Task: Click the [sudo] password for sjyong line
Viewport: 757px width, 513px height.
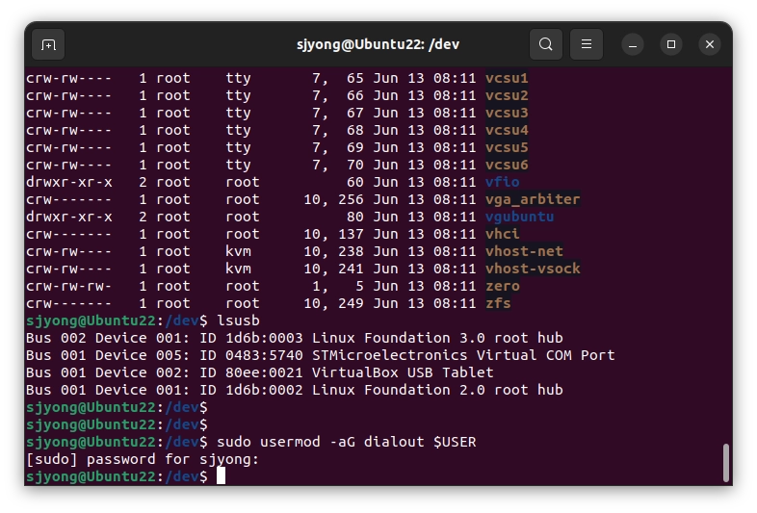Action: (143, 459)
